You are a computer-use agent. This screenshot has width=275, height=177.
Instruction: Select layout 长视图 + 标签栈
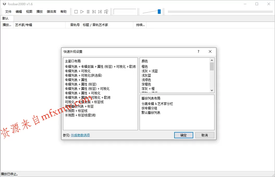(76, 111)
